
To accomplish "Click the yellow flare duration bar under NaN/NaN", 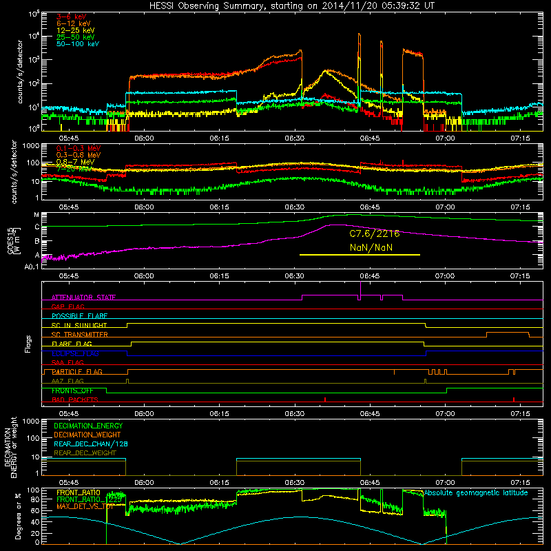I will pos(360,255).
